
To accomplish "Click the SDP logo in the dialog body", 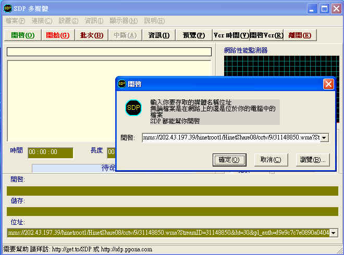I will (x=133, y=108).
